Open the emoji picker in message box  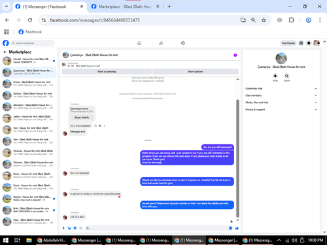tap(230, 228)
